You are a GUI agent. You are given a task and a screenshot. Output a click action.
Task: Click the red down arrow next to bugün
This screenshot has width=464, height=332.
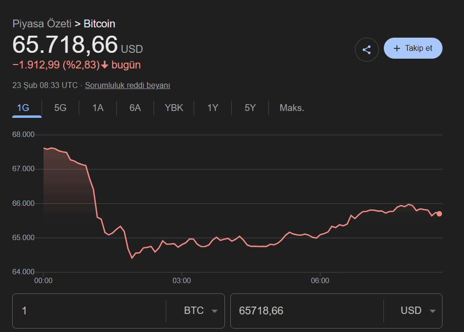coord(104,65)
